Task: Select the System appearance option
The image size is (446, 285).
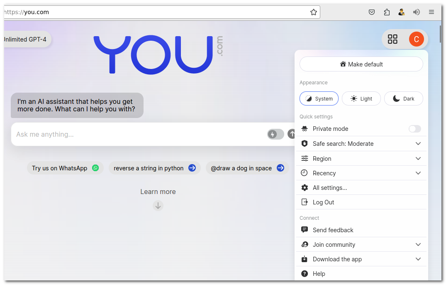Action: point(319,98)
